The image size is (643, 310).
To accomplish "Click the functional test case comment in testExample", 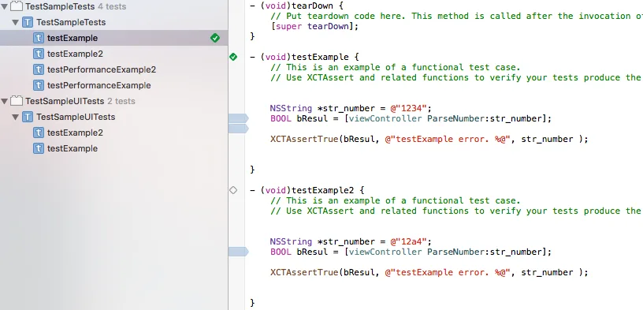I will coord(396,67).
